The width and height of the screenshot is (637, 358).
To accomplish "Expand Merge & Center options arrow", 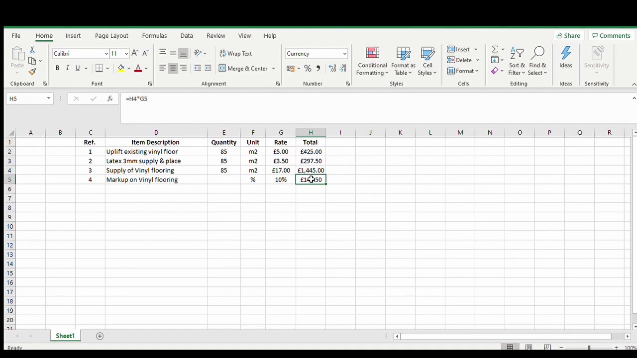I will [273, 69].
